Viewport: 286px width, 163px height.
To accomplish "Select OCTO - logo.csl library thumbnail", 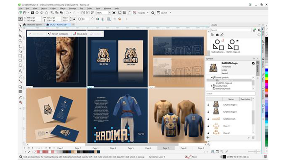I will click(233, 46).
